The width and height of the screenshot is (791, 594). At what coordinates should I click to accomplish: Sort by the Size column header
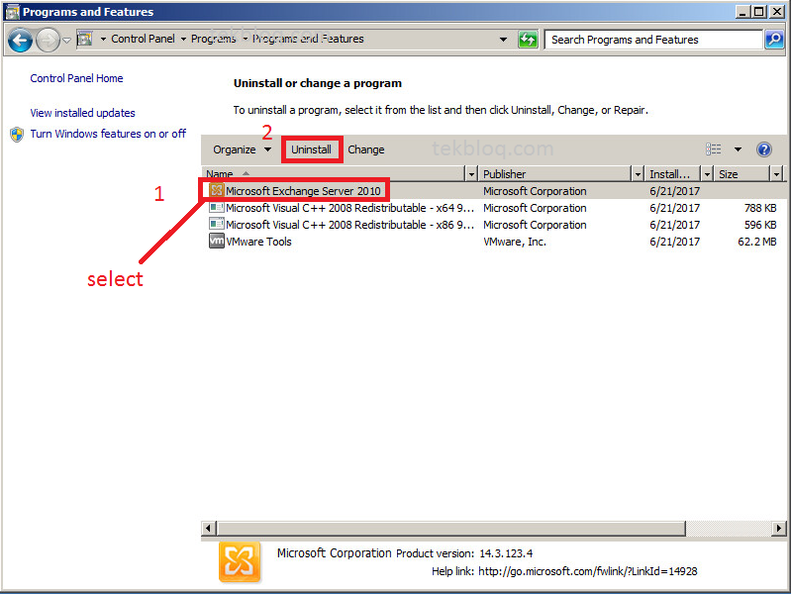[742, 174]
